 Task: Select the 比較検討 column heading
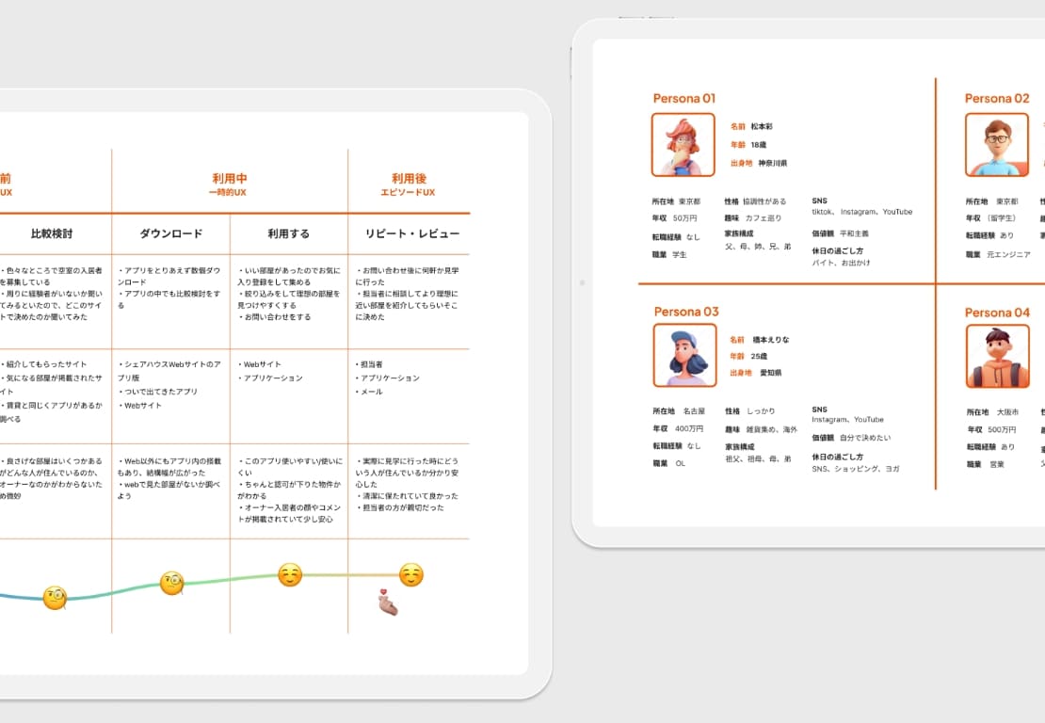52,233
